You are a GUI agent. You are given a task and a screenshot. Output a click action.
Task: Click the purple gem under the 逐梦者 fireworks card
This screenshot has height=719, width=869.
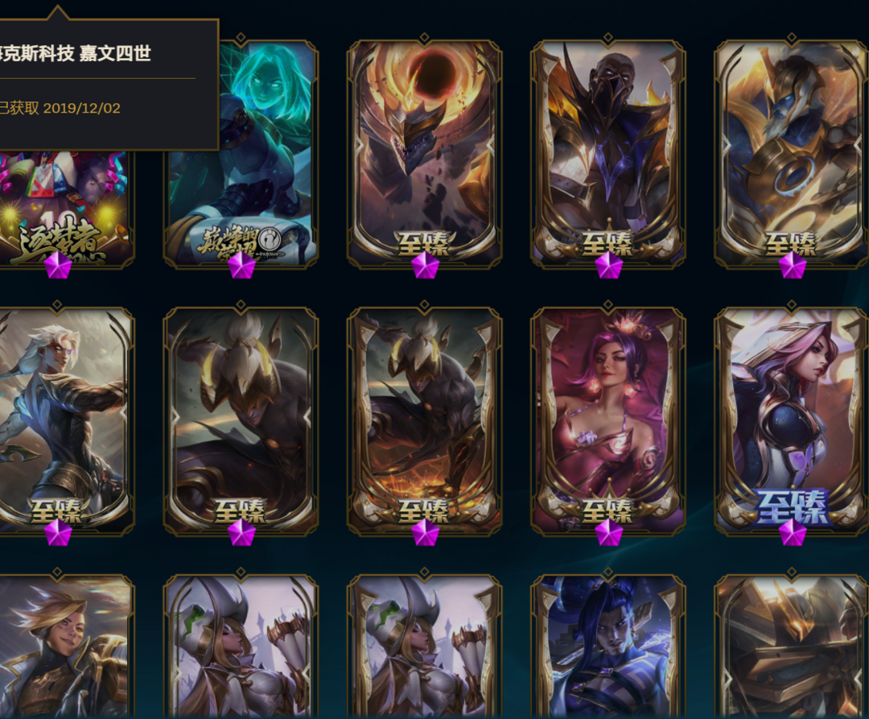(x=58, y=264)
